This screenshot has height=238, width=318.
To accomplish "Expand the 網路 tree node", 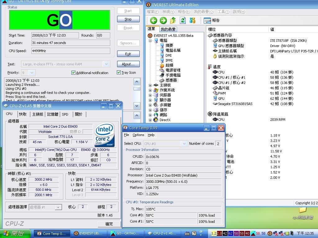I will coord(150,115).
